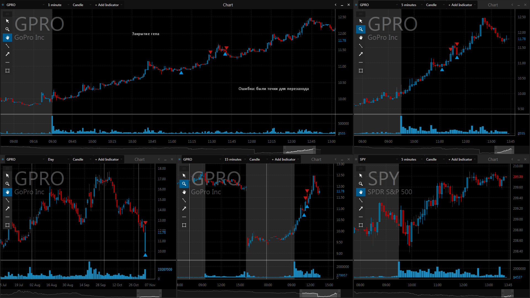This screenshot has width=530, height=298.
Task: Open GPRO symbol dropdown in 1 minute chart
Action: [x=25, y=5]
